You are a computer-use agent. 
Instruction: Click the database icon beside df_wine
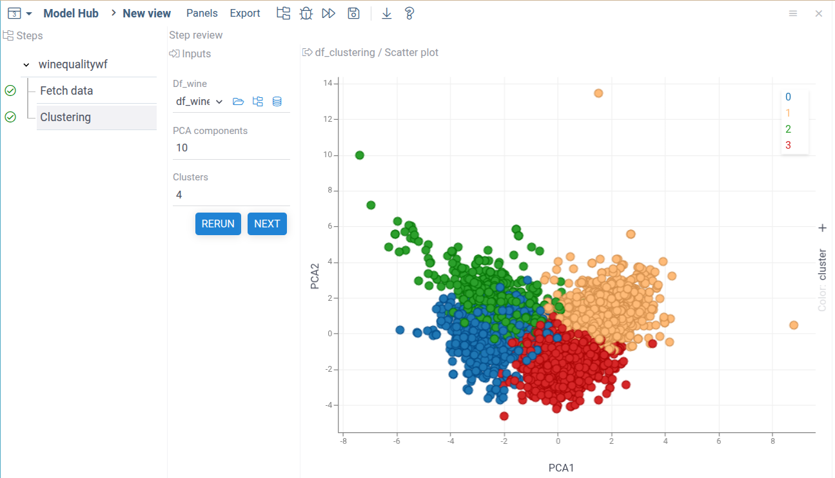click(x=277, y=101)
